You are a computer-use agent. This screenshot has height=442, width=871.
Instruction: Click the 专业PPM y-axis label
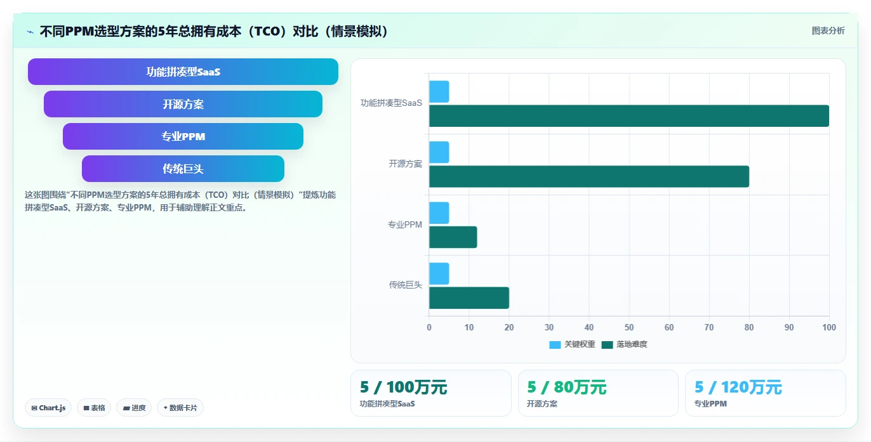click(405, 224)
